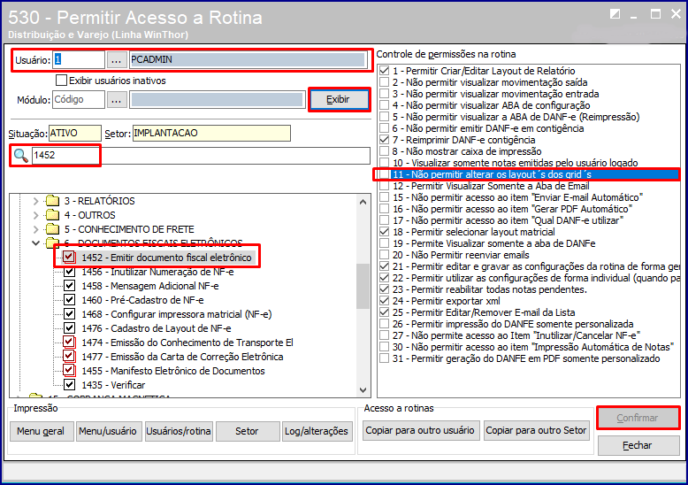Toggle checkbox for 1477 - Emissão da Carta de Correção
Screen dimensions: 688x485
coord(69,357)
